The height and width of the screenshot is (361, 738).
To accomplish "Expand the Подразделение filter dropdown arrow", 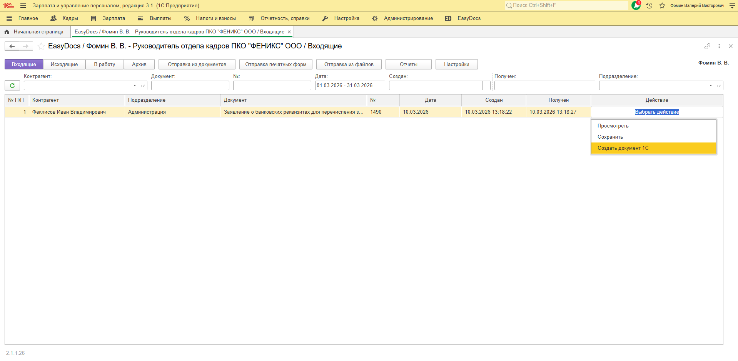I will tap(711, 86).
